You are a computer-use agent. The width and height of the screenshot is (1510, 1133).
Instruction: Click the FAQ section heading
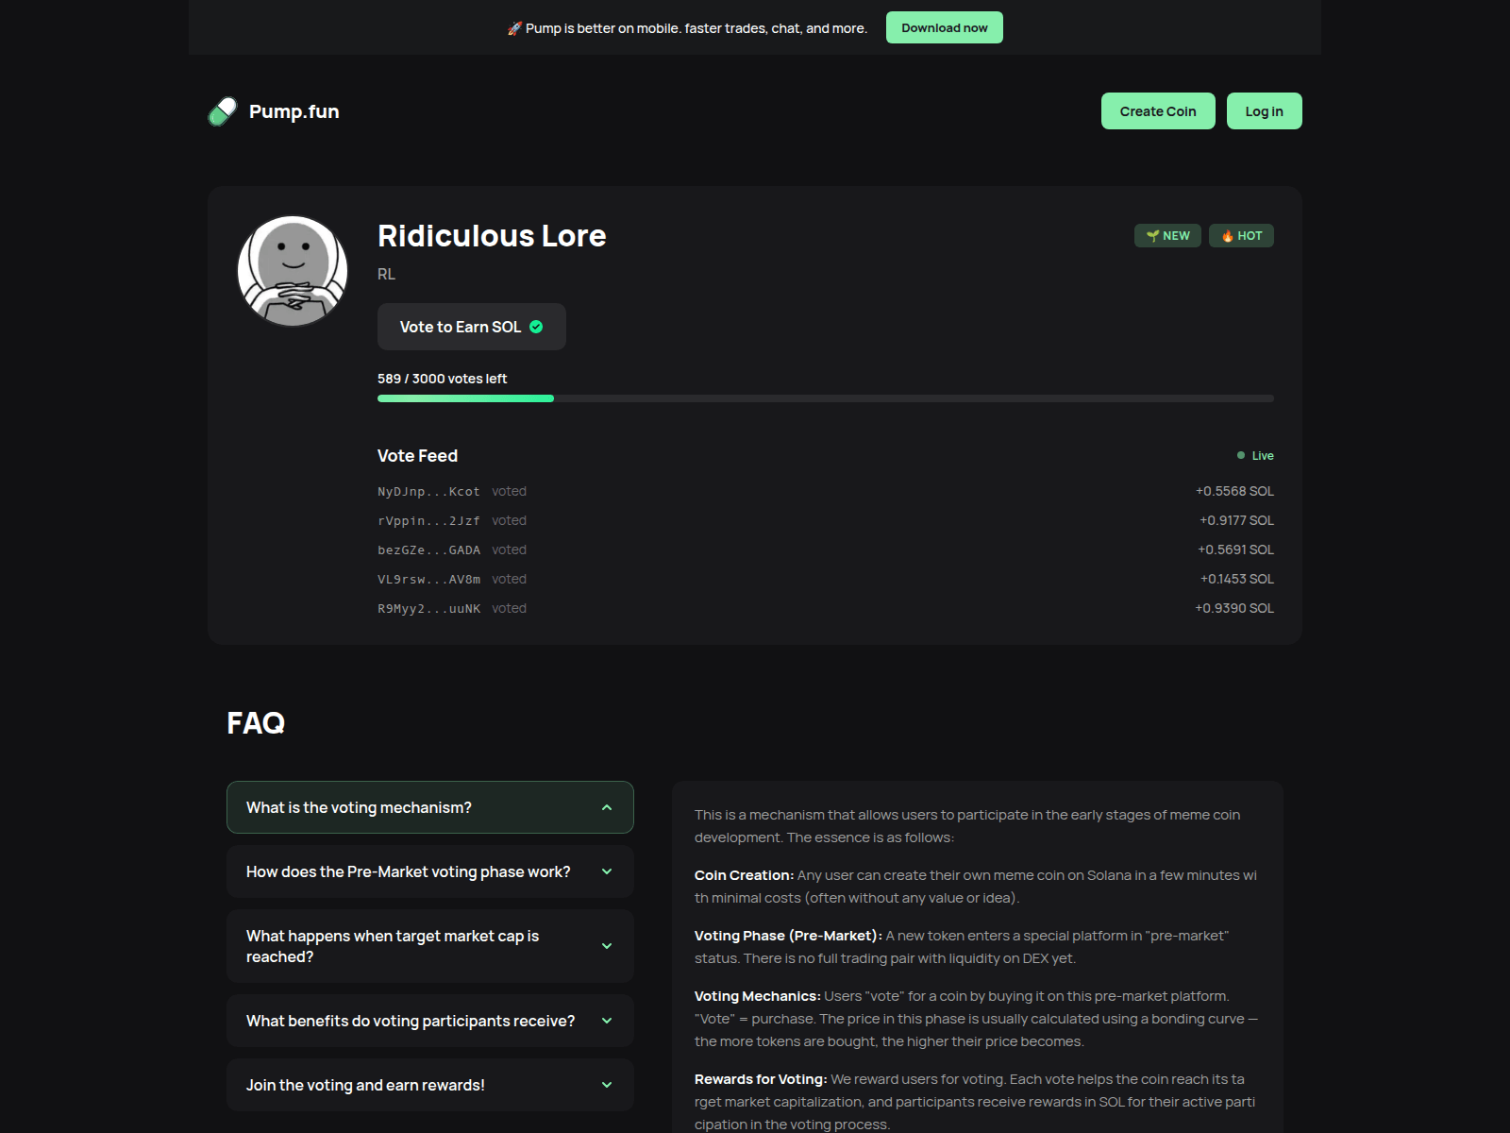pyautogui.click(x=256, y=723)
